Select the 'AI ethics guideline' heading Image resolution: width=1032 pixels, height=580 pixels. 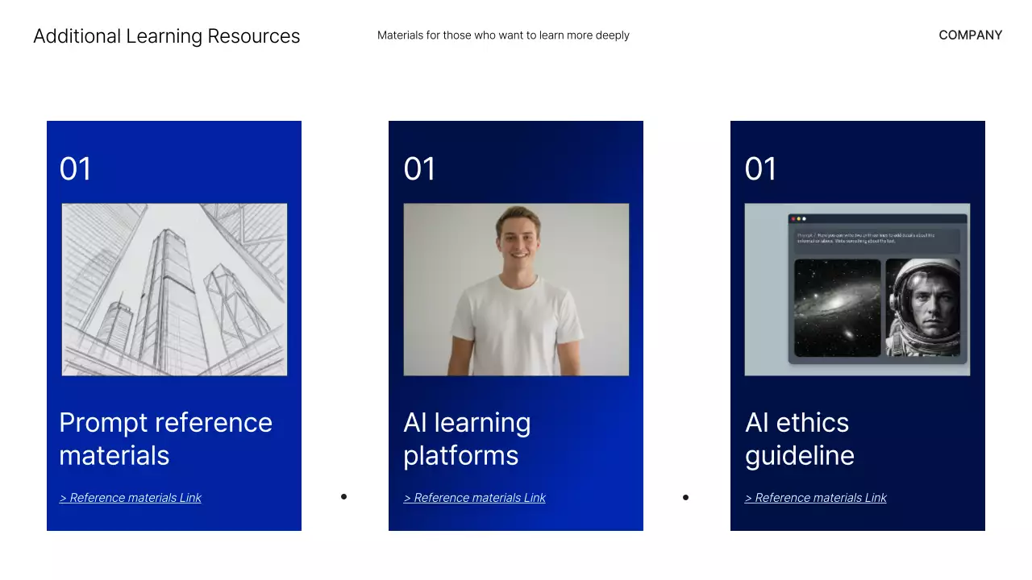[x=799, y=439]
